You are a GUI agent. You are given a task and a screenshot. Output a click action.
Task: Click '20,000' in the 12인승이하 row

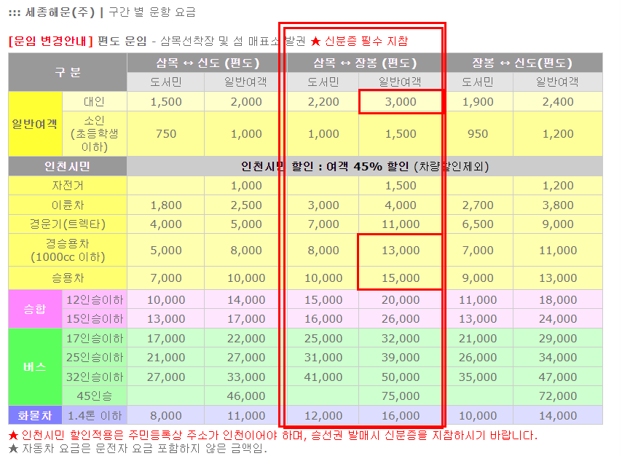401,299
